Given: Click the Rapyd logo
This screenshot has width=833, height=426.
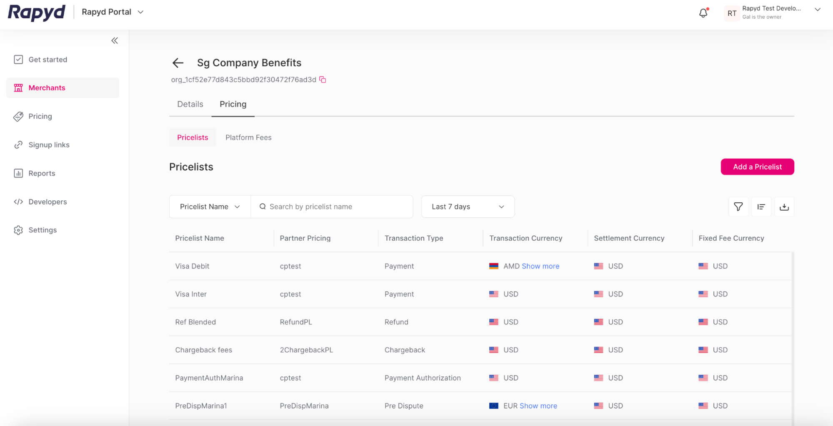Looking at the screenshot, I should coord(37,12).
